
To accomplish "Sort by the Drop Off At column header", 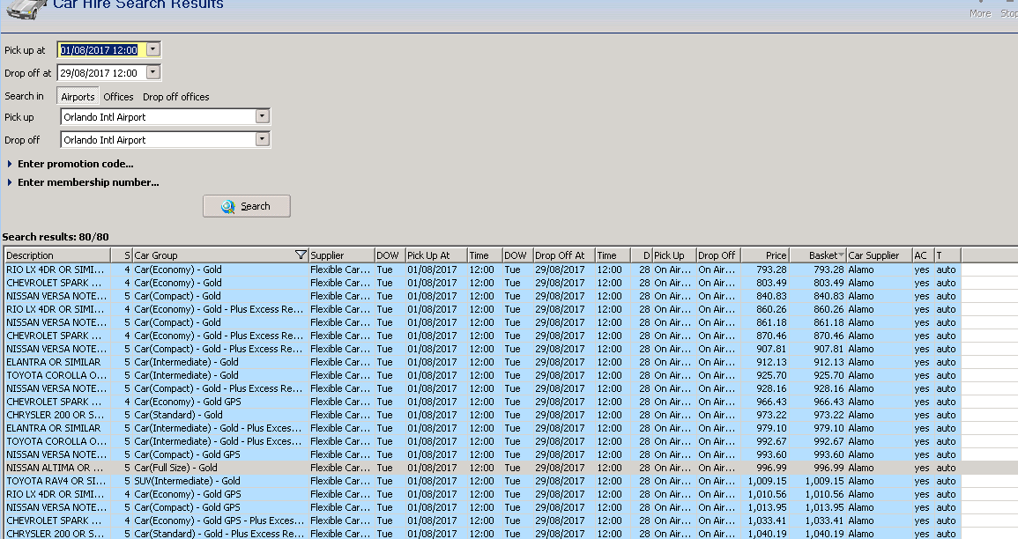I will (x=563, y=255).
